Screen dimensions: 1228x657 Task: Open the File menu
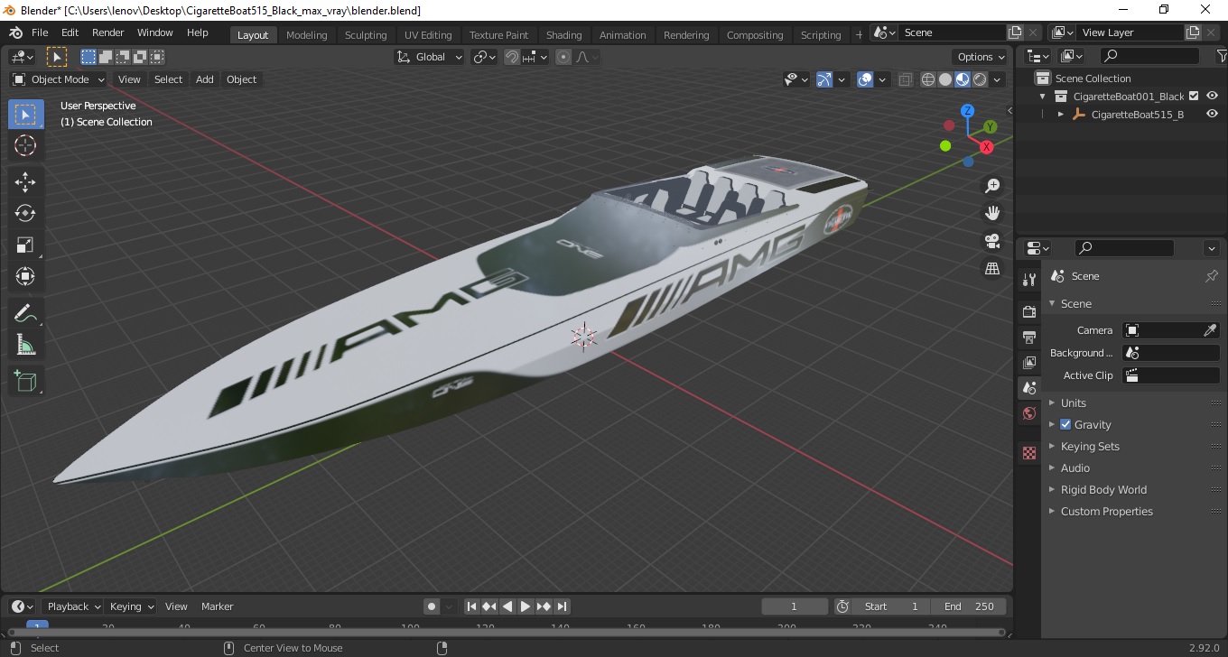point(40,32)
